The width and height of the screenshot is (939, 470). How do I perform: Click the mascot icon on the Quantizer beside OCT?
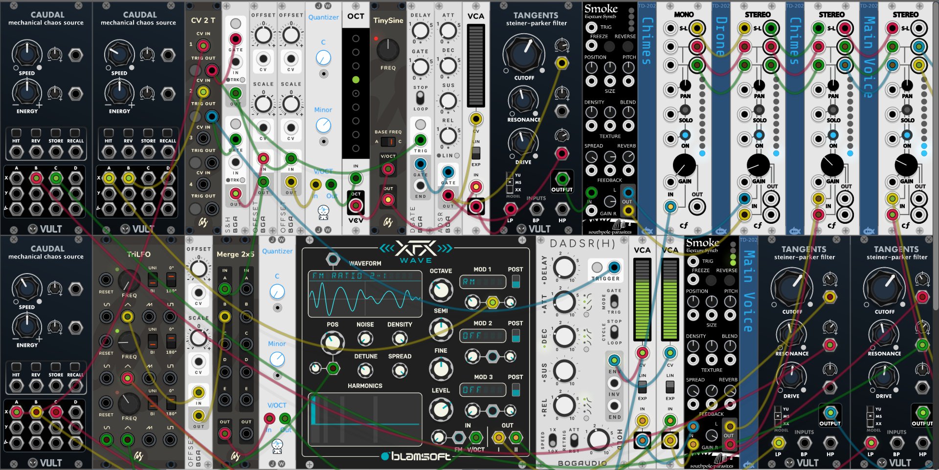323,213
